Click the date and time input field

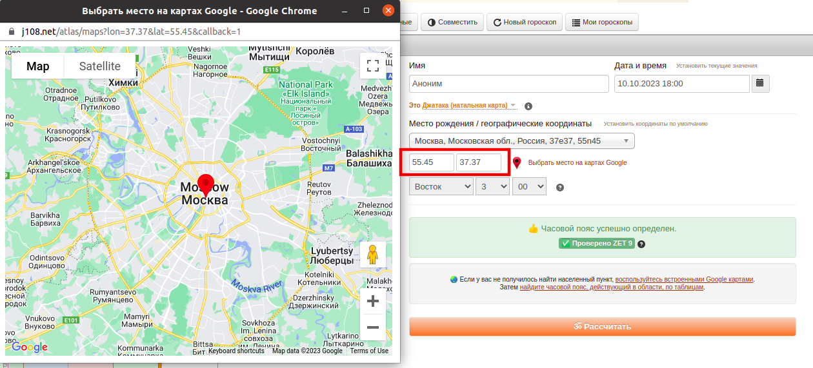(x=682, y=84)
